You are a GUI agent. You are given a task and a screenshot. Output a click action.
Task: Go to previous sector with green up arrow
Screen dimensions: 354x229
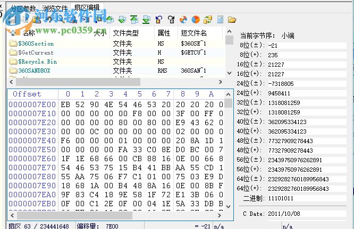pyautogui.click(x=110, y=20)
